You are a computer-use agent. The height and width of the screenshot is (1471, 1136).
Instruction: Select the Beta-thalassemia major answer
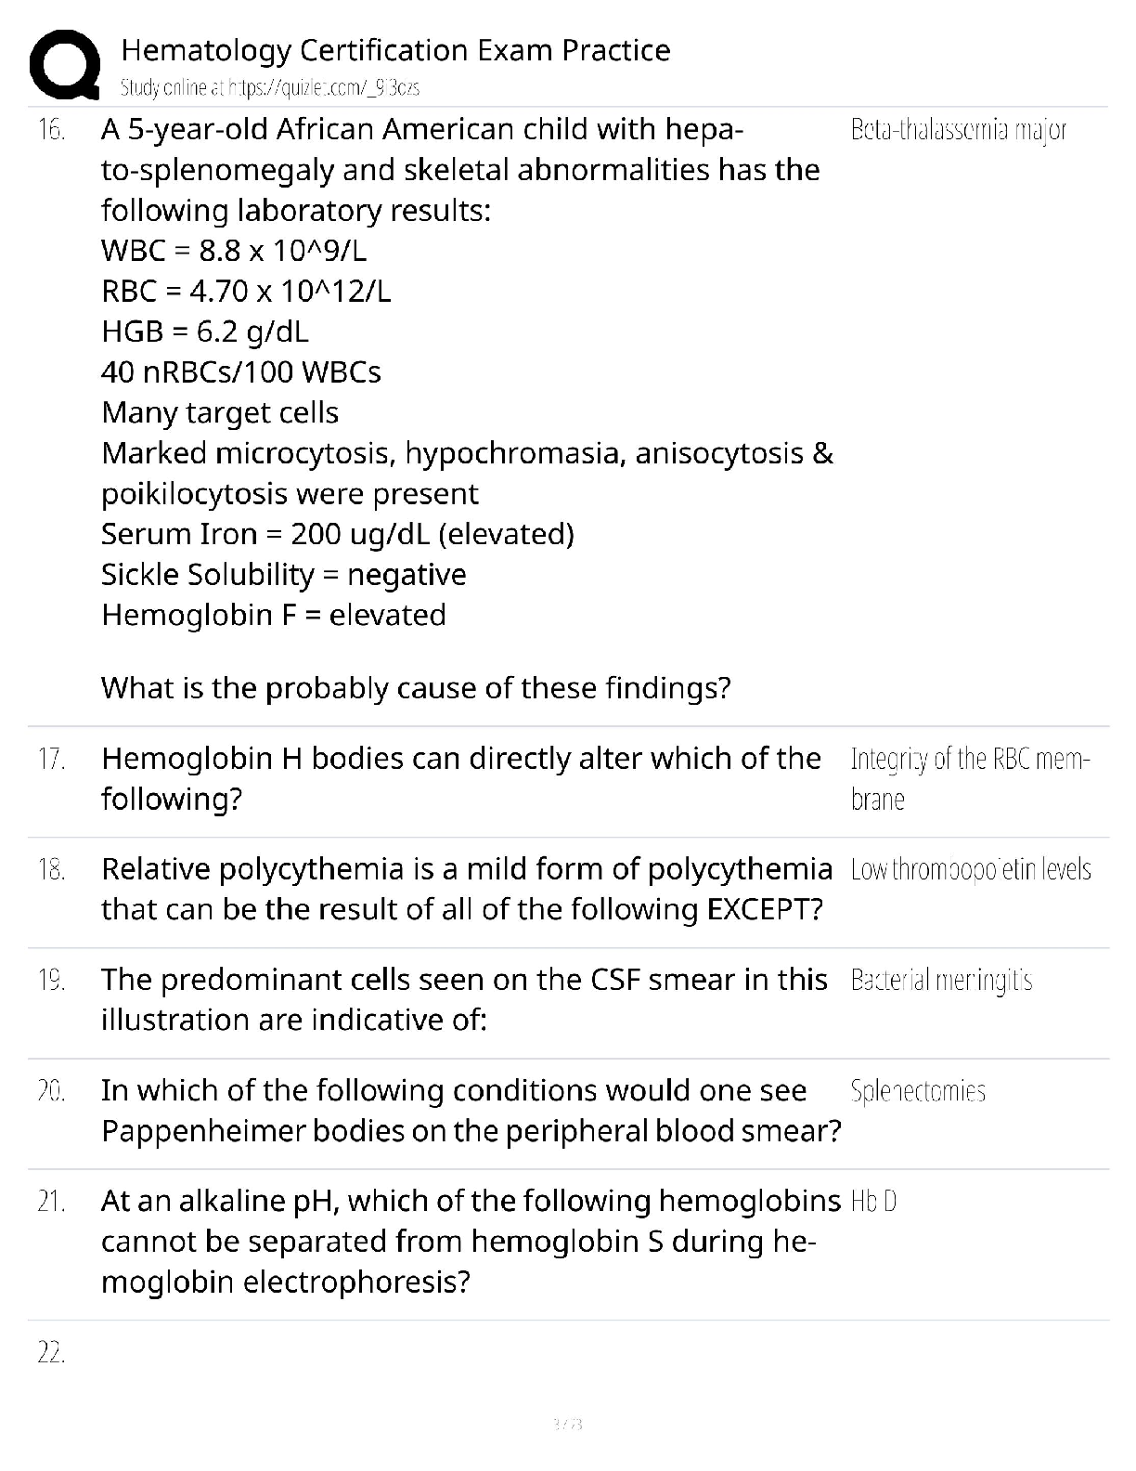(958, 129)
